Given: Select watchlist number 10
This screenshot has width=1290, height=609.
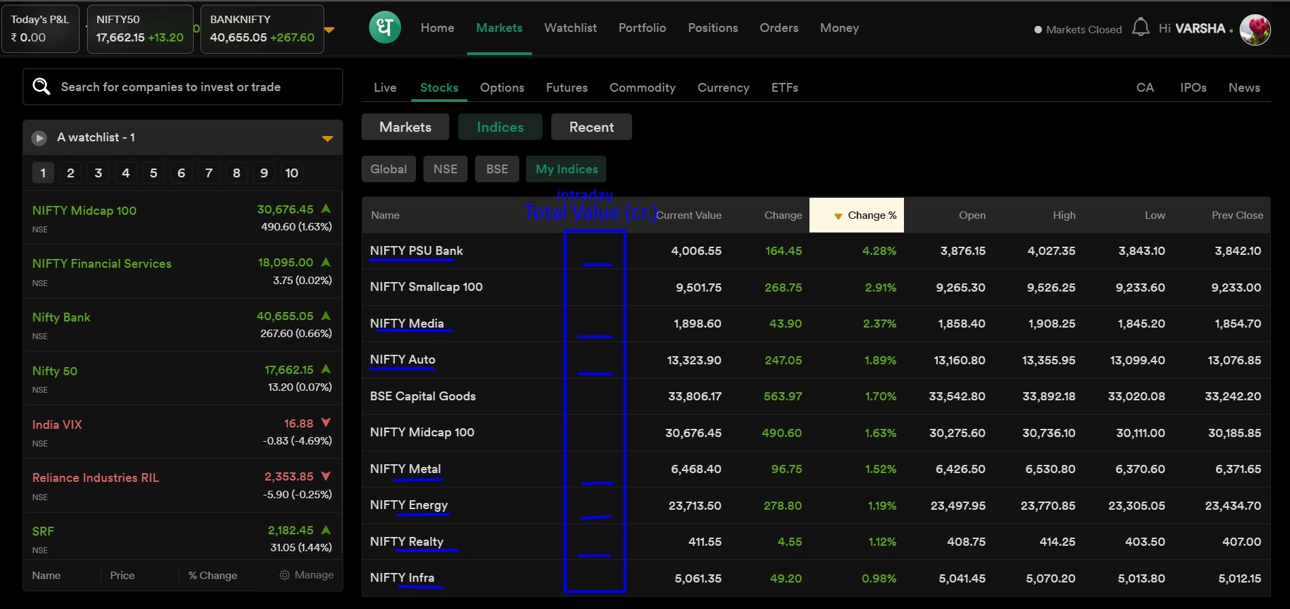Looking at the screenshot, I should coord(292,173).
